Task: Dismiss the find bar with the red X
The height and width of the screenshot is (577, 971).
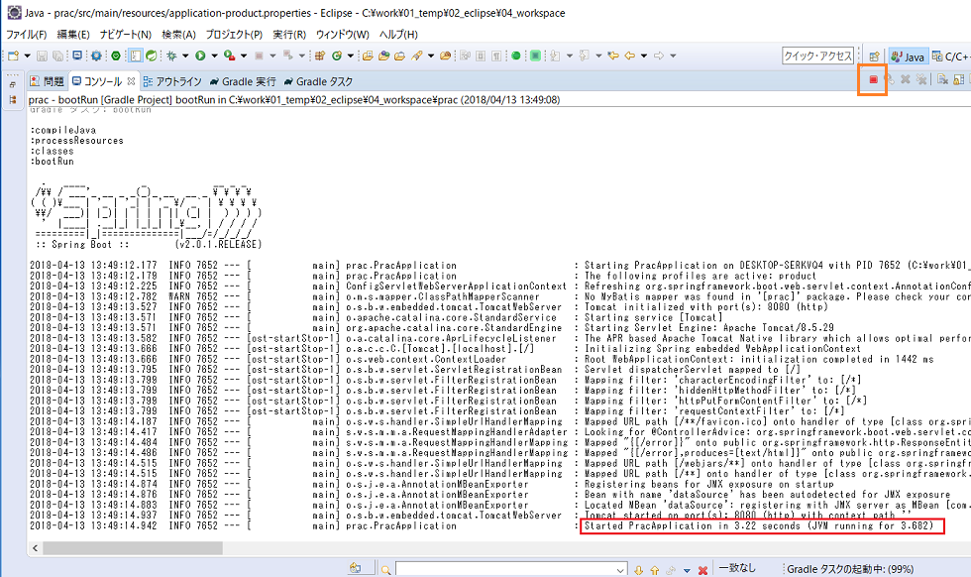Action: tap(702, 566)
